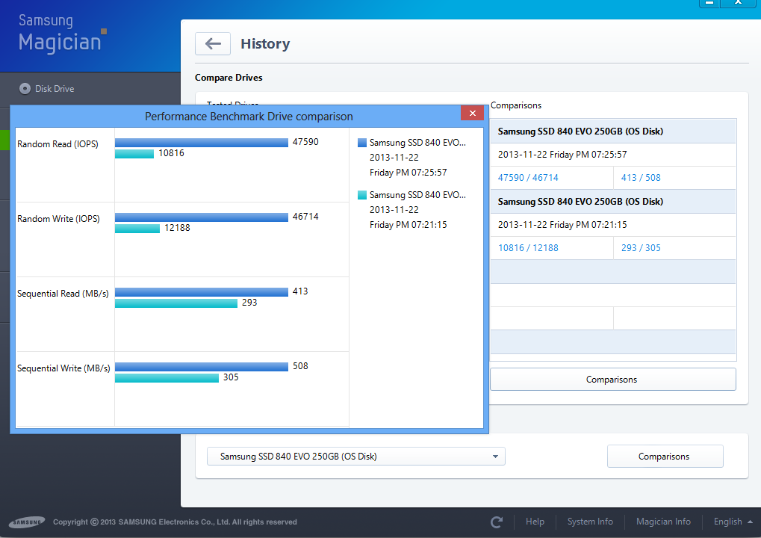Click the Sequential Write (MB/s) row label
The image size is (761, 538).
(x=63, y=368)
